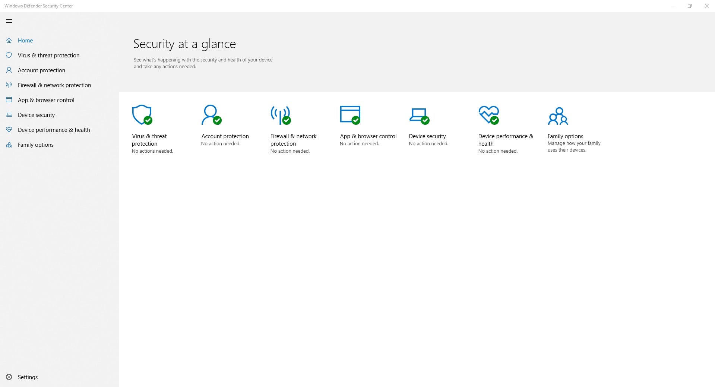Restore down the Security Center window

(690, 6)
